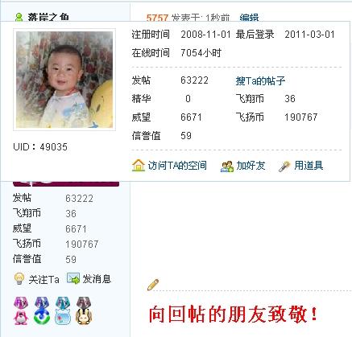Viewport: 352px width, 337px height.
Task: Click 发消息 to send message
Action: [x=97, y=279]
